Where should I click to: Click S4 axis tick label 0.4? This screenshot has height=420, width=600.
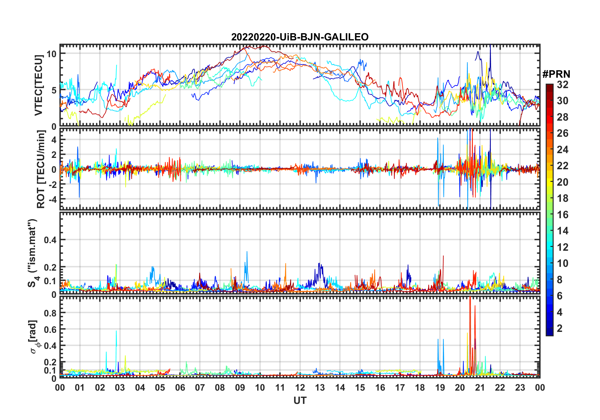(x=50, y=240)
